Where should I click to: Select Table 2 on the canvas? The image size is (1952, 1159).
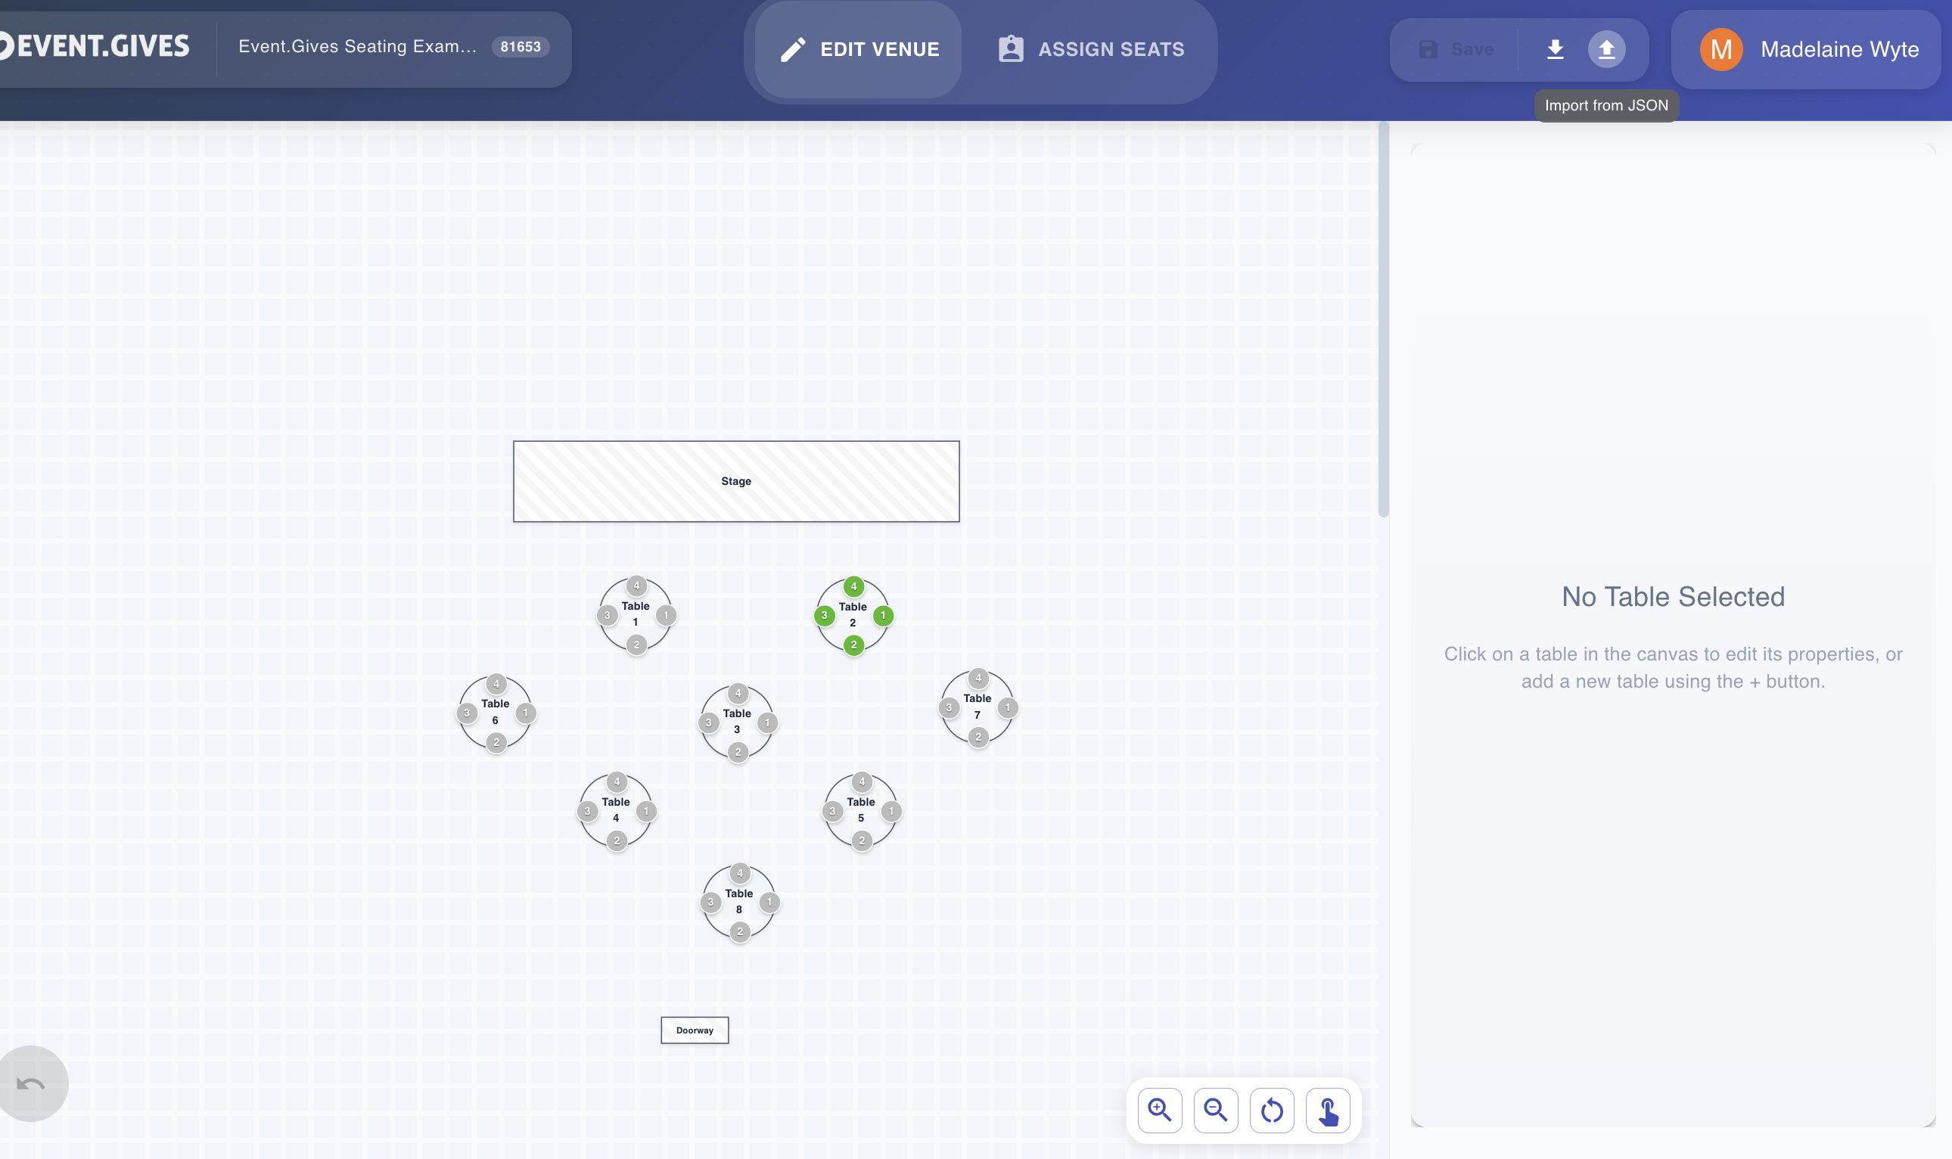pos(853,614)
